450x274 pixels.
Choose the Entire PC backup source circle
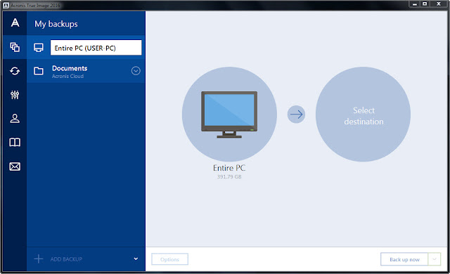click(229, 114)
